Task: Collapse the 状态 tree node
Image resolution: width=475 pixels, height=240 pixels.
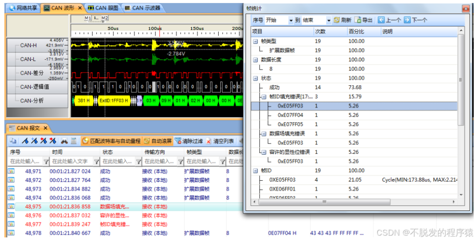Action: click(256, 78)
